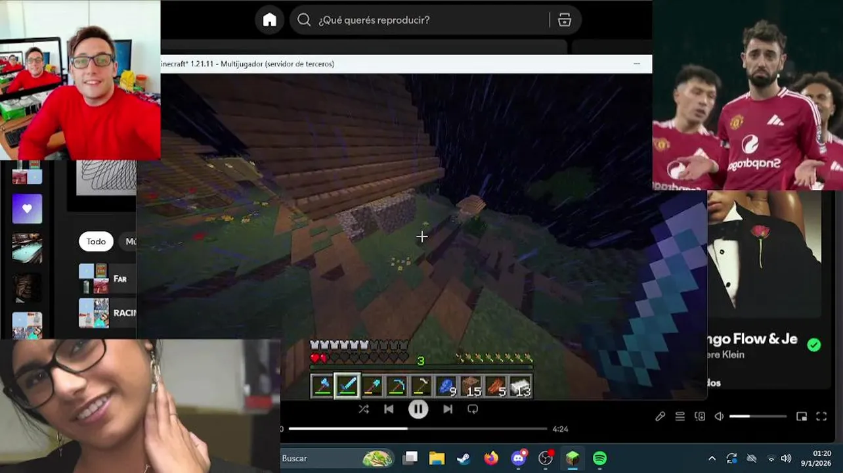
Task: Skip to the next track
Action: pos(448,409)
